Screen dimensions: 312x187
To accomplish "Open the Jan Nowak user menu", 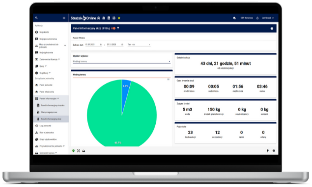I will 268,18.
